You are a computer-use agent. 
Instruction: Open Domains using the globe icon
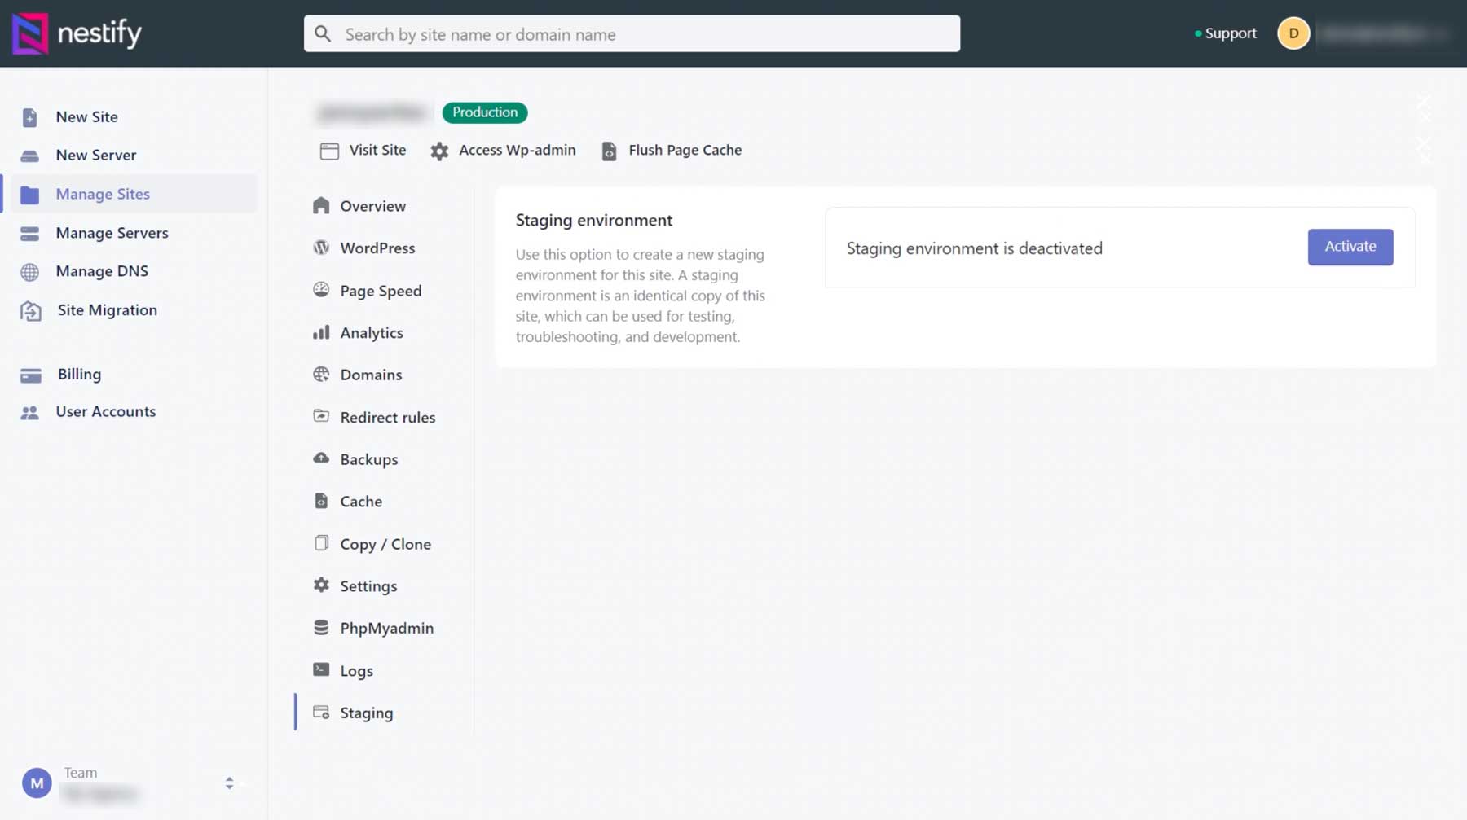321,375
